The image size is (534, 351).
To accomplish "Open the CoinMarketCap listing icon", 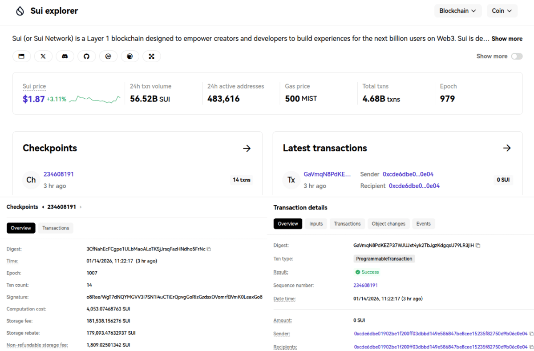I will [x=108, y=56].
